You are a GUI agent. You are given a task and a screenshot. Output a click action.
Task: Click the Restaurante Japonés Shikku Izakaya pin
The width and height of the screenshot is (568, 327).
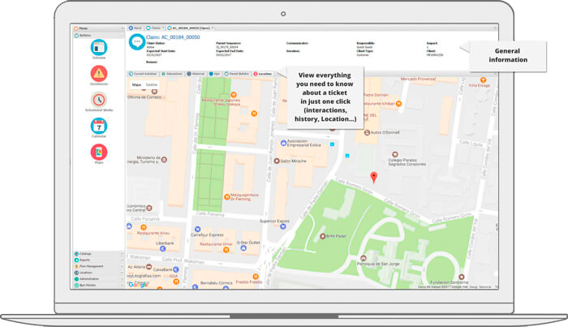click(234, 95)
